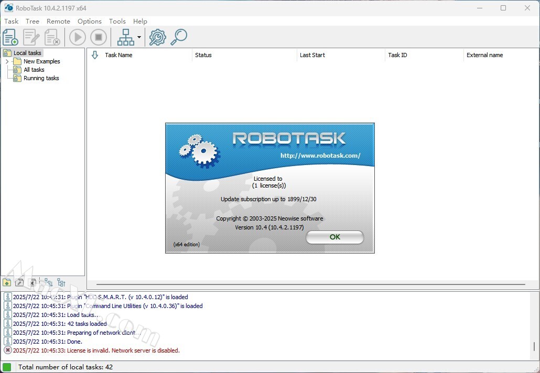Sort by the Status column header
This screenshot has width=540, height=373.
[203, 55]
